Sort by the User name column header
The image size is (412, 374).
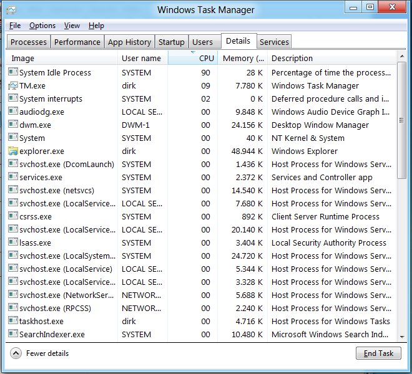point(143,58)
